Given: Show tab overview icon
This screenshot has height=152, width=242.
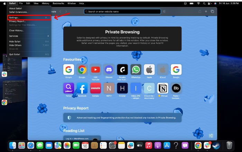Looking at the screenshot, I should (212, 11).
